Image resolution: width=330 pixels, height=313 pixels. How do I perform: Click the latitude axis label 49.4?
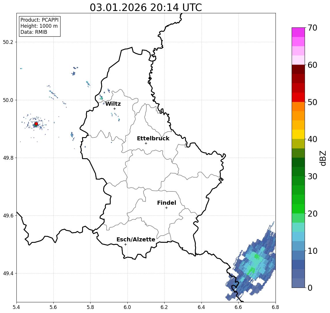click(x=8, y=273)
